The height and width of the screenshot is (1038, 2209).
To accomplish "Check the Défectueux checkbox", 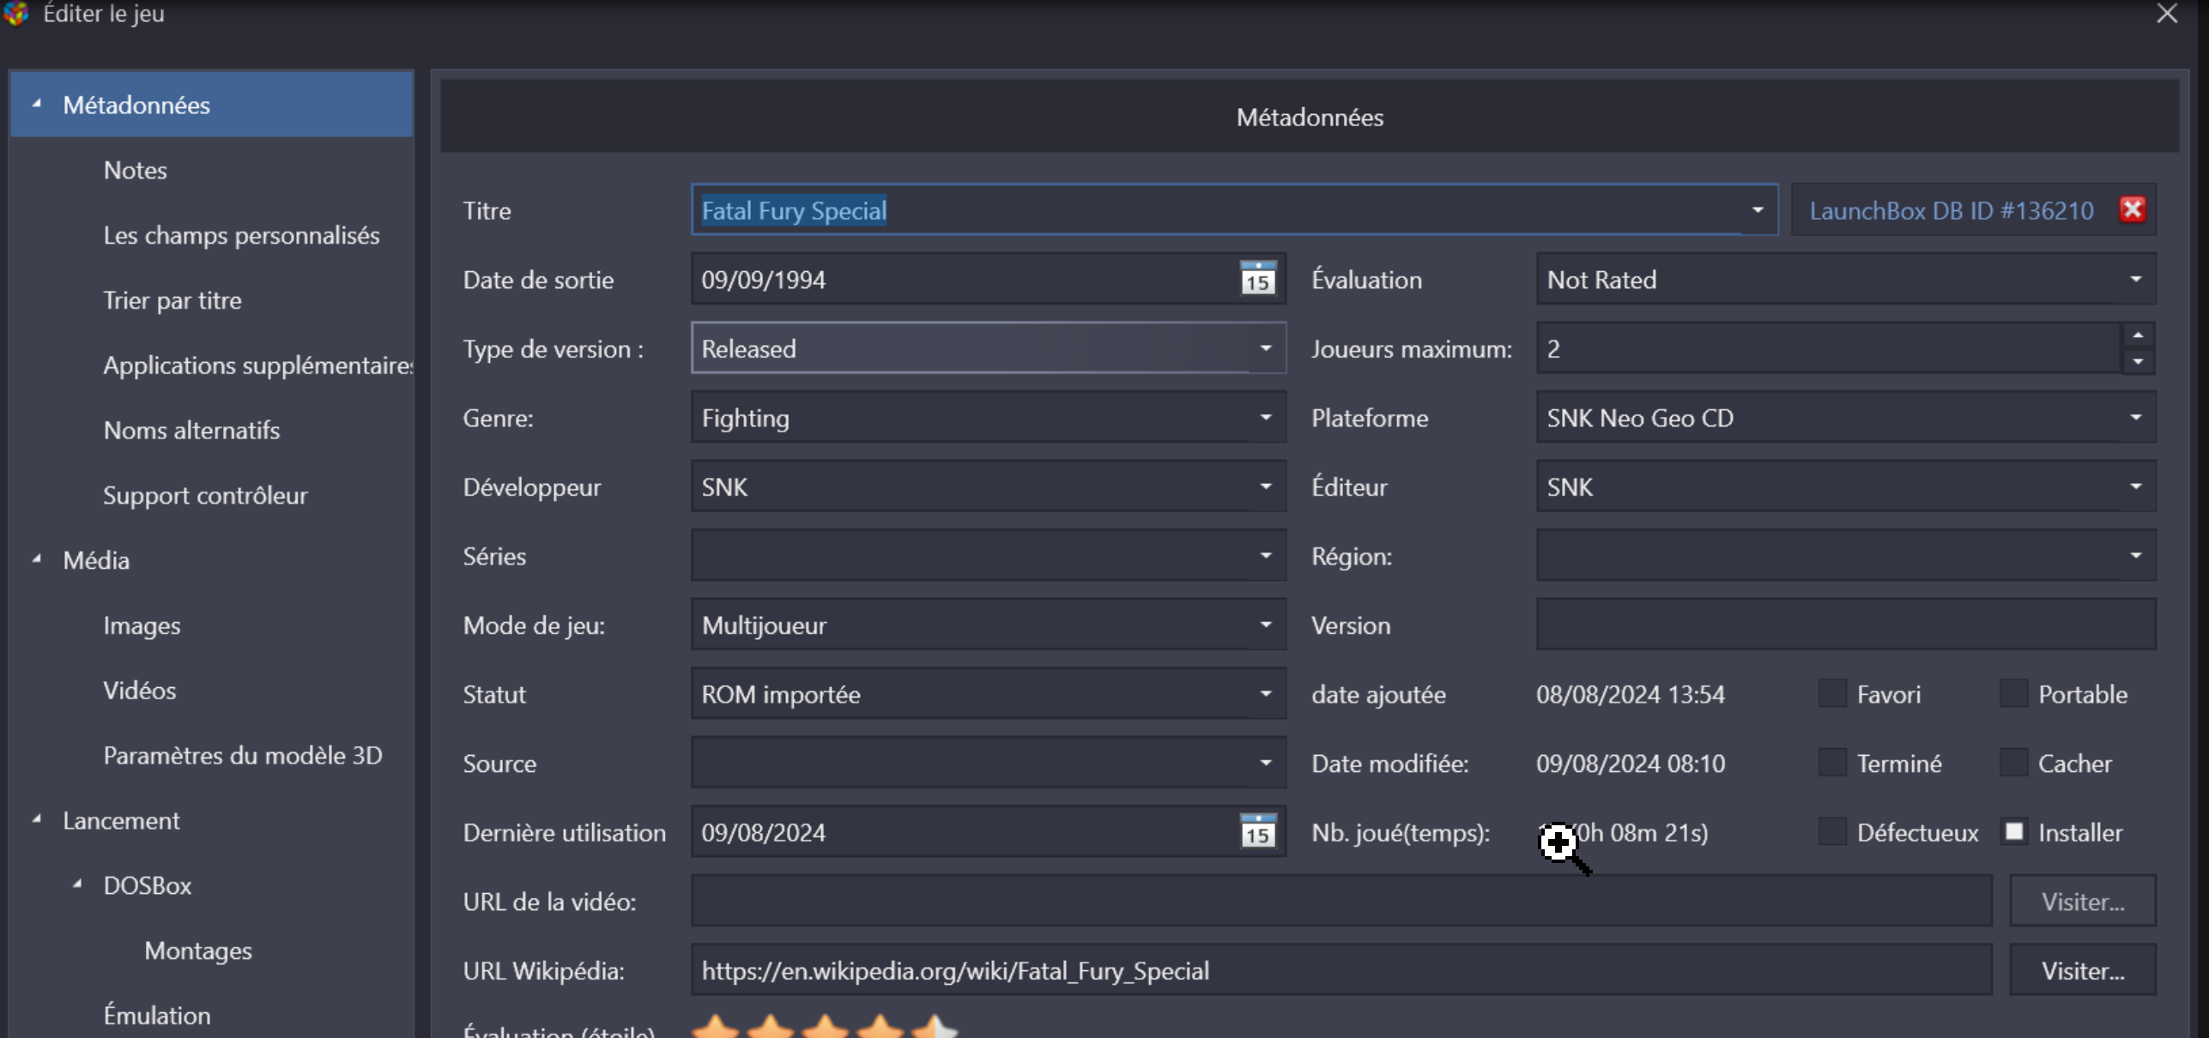I will point(1832,831).
